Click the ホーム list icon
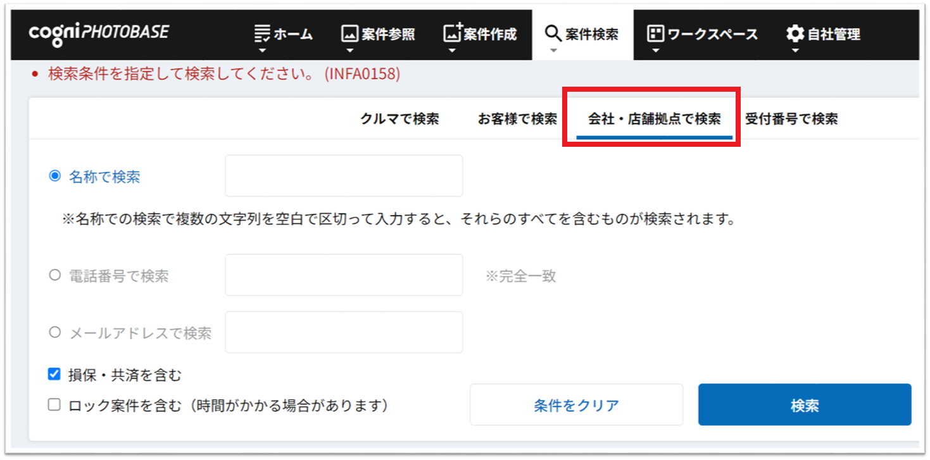The height and width of the screenshot is (460, 930). point(263,33)
